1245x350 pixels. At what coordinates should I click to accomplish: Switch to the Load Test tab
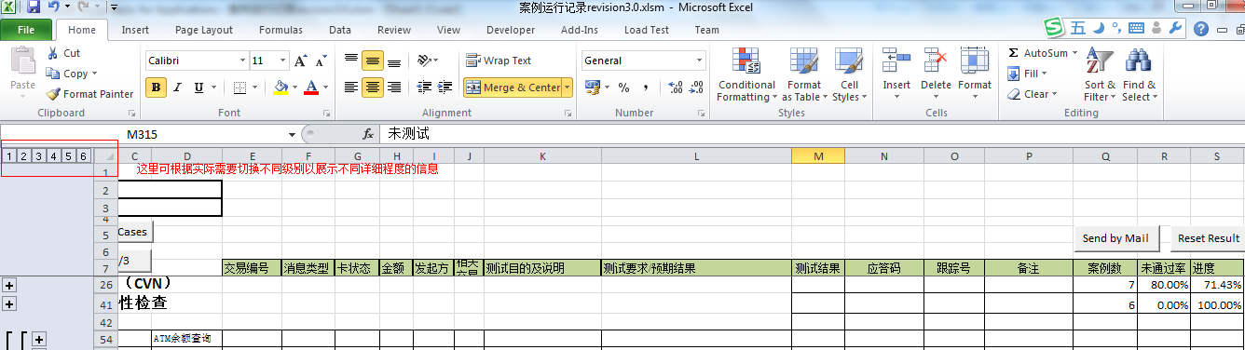[647, 30]
